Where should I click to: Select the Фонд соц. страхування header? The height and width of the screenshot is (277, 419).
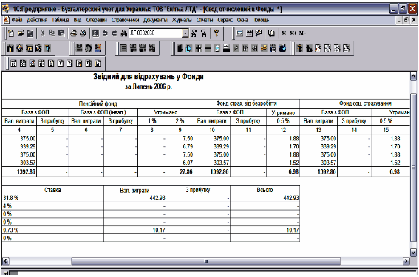pyautogui.click(x=355, y=103)
